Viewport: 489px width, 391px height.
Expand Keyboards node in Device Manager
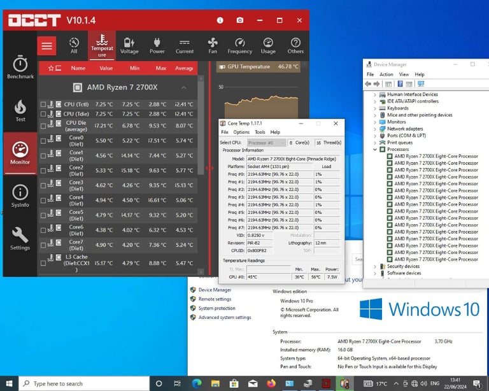click(375, 108)
